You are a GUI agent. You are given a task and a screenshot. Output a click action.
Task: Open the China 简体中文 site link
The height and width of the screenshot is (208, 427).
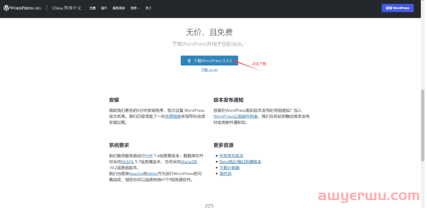[67, 8]
